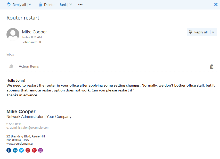220x159 pixels.
Task: Open the more actions ellipsis menu
Action: [80, 5]
